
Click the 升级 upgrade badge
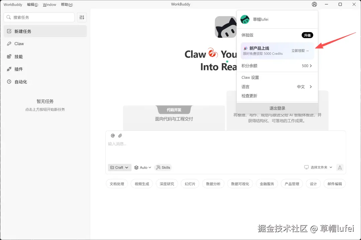point(308,35)
